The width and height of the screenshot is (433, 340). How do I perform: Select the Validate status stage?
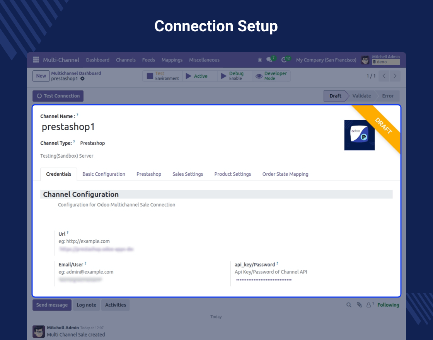pos(361,96)
